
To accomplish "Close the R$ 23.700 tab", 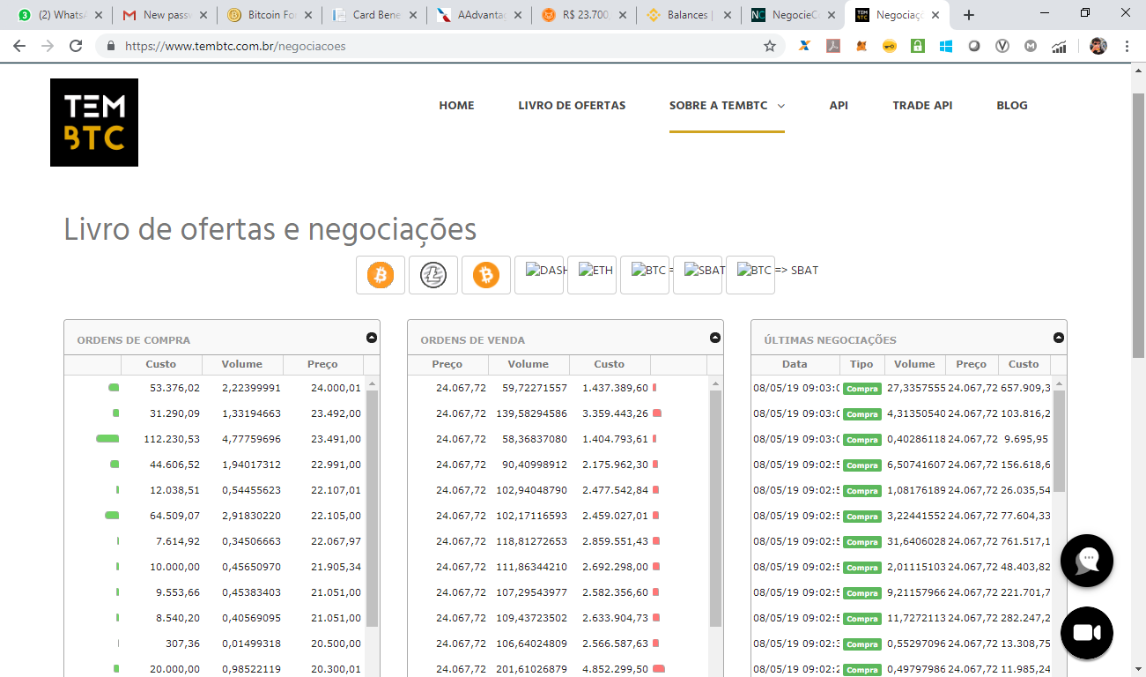I will pyautogui.click(x=623, y=15).
